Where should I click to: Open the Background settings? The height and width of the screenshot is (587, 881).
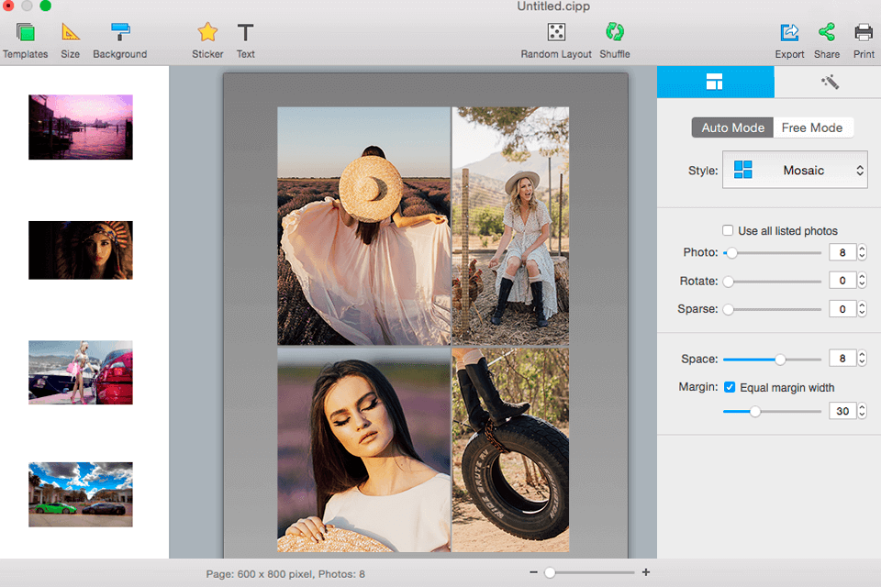point(119,37)
